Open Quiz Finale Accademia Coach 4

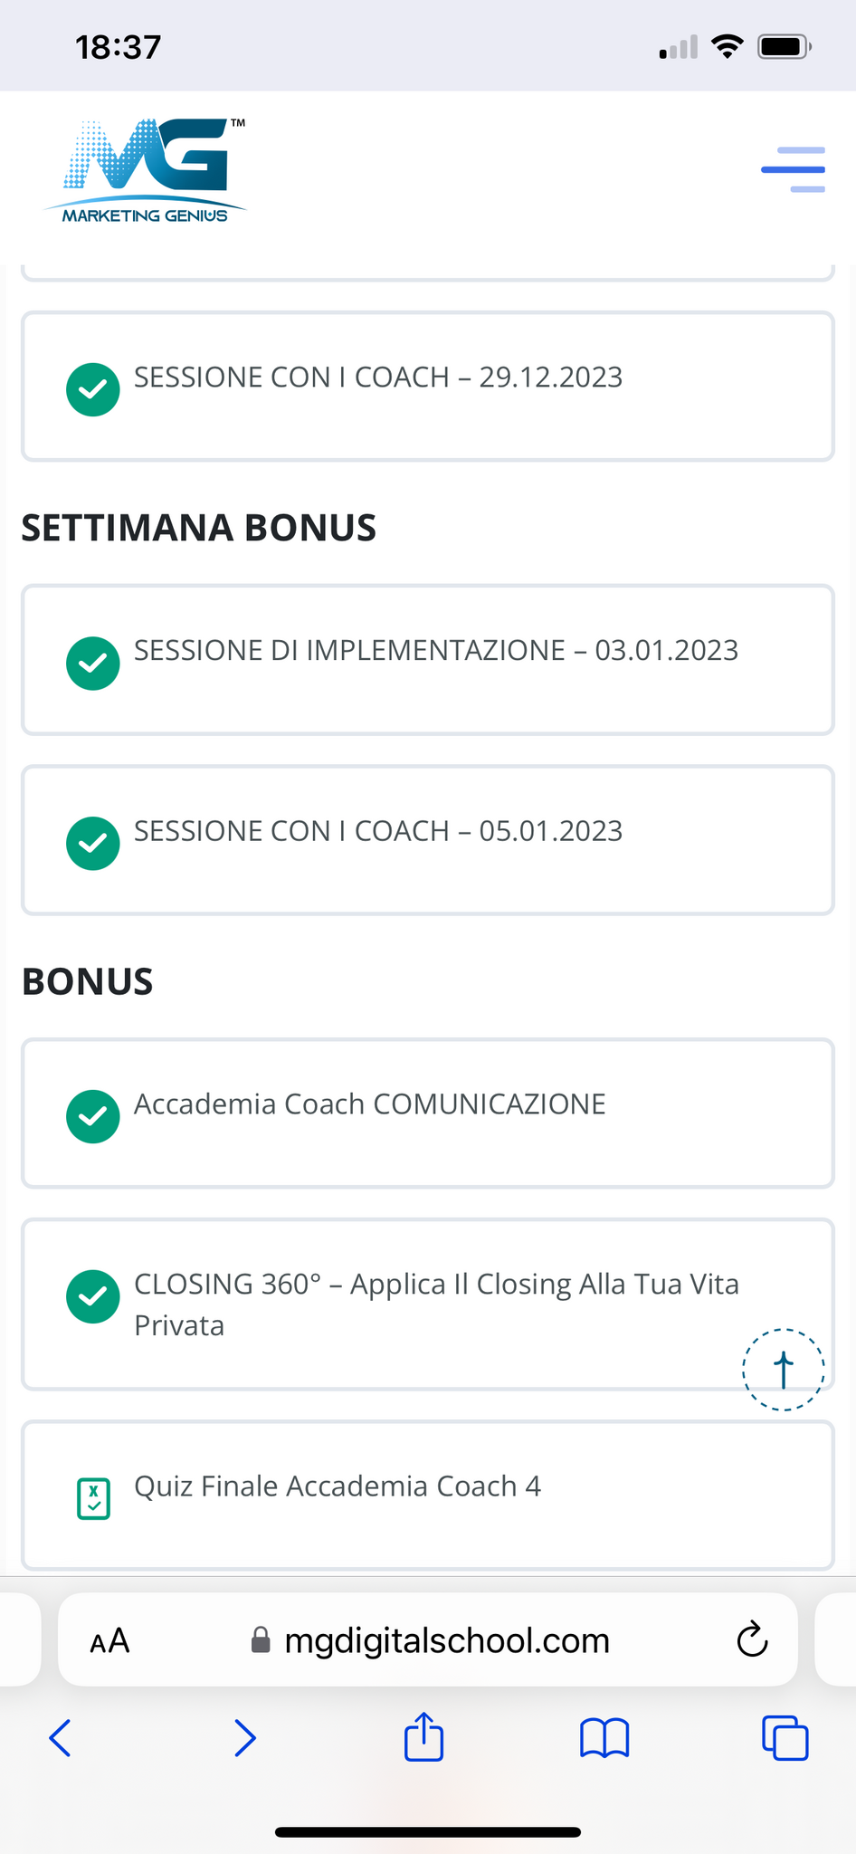pyautogui.click(x=338, y=1486)
